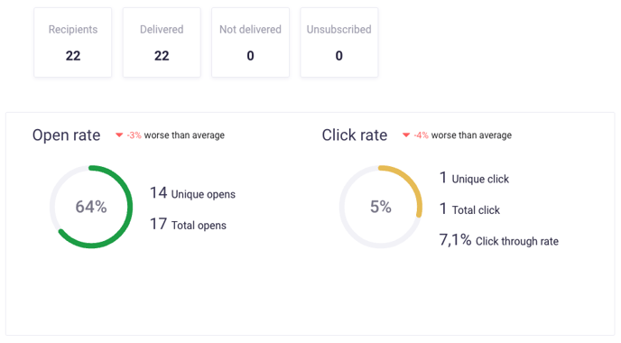Image resolution: width=621 pixels, height=343 pixels.
Task: Click -3% worse than average label
Action: point(175,135)
